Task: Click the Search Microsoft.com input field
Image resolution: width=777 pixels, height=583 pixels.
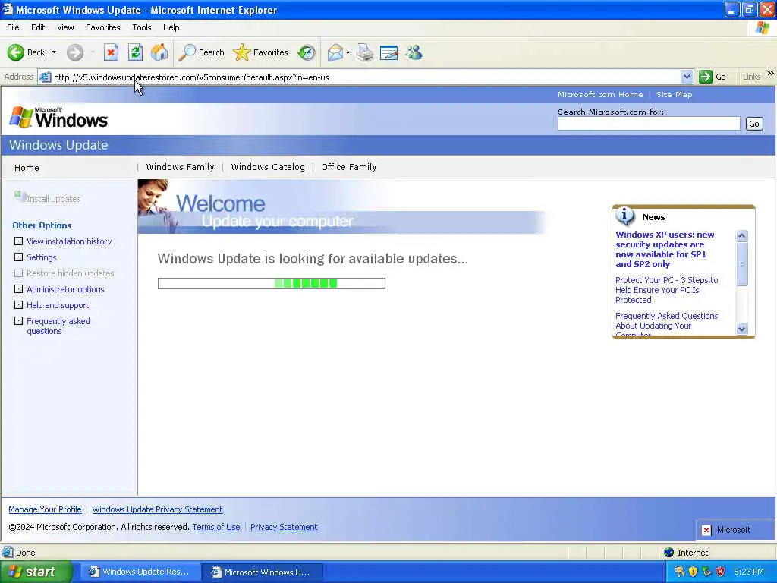Action: [x=648, y=124]
